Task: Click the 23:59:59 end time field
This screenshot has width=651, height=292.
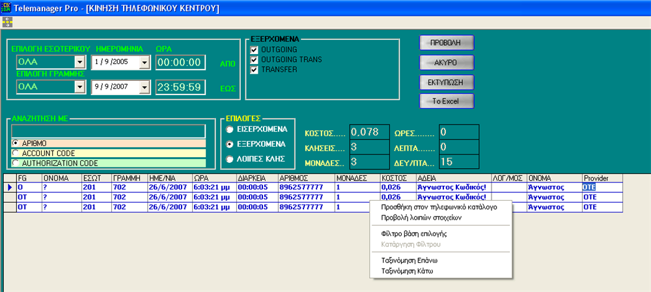Action: tap(180, 87)
